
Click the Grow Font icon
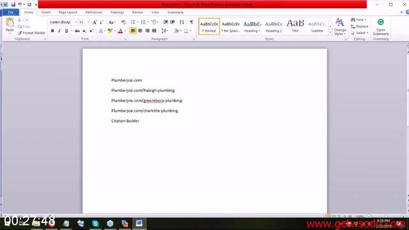tap(95, 22)
